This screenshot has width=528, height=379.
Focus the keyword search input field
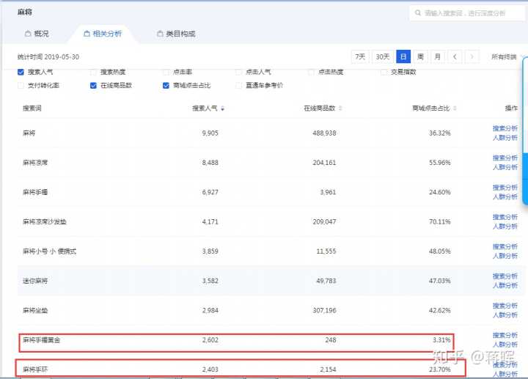(x=469, y=12)
